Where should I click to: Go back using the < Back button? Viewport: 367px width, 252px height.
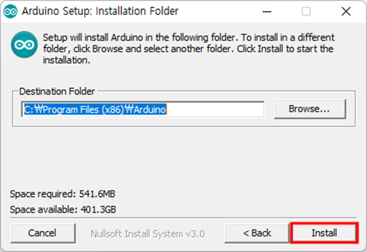click(257, 233)
